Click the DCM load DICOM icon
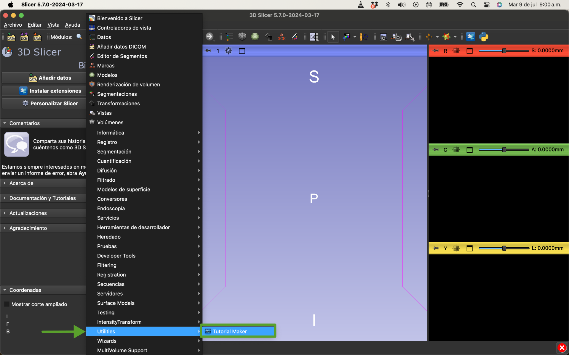 point(24,37)
